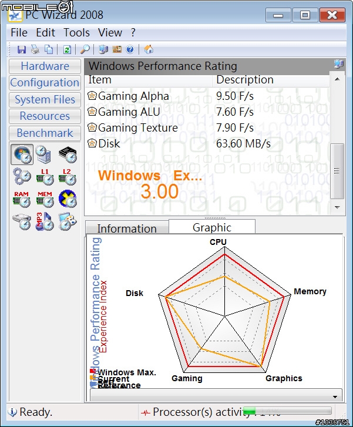The height and width of the screenshot is (427, 353).
Task: Expand the dropdown below the radar chart
Action: coord(335,396)
